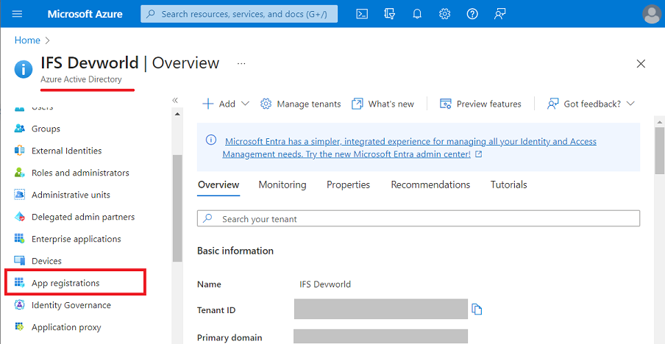Click the Identity Governance icon
The image size is (665, 344).
point(20,305)
